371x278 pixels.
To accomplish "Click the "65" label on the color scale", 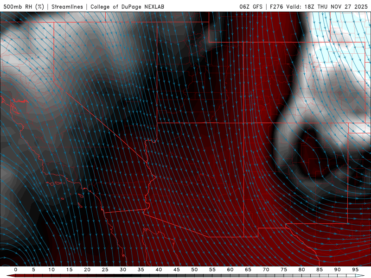I will pyautogui.click(x=248, y=270).
